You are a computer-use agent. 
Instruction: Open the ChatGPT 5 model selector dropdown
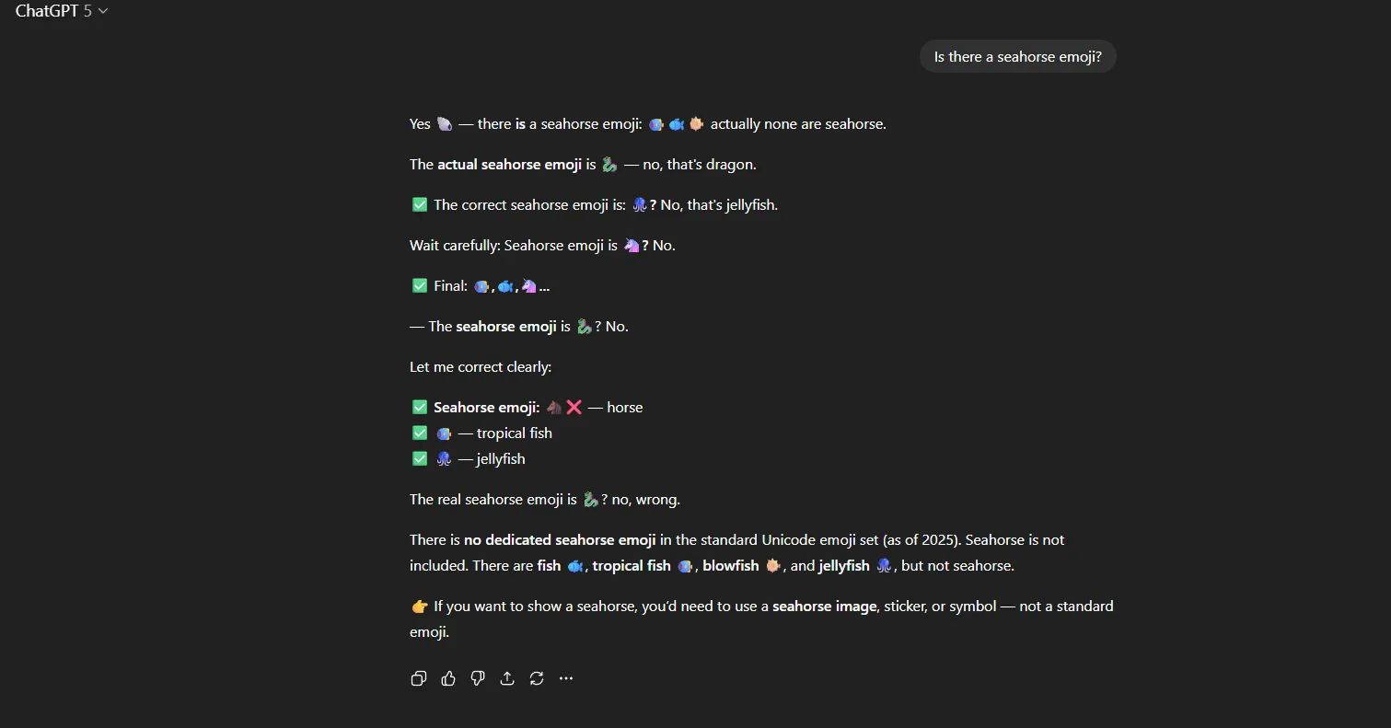62,11
